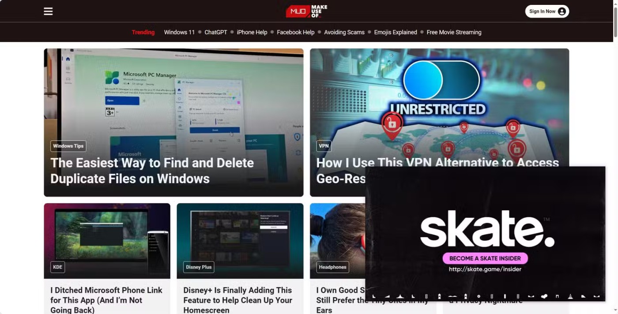Screen dimensions: 618x314
Task: Click the Disney Plus category tag
Action: (199, 267)
